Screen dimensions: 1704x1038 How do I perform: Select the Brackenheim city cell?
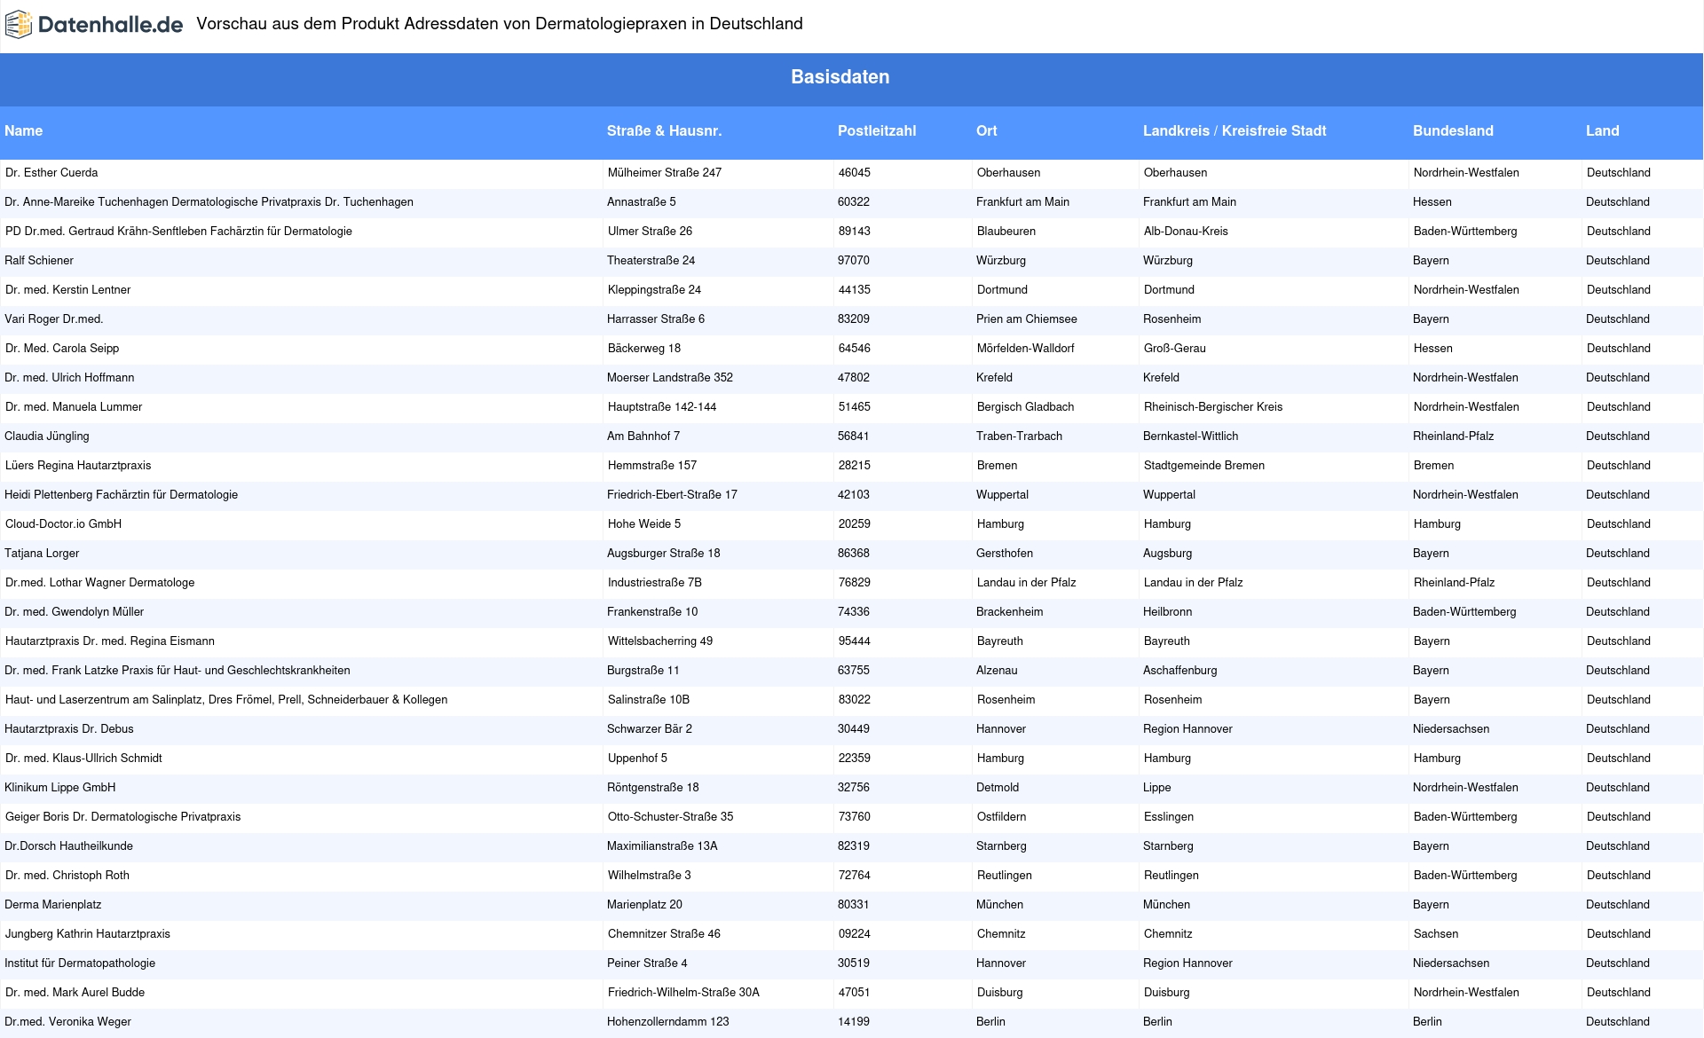[x=1009, y=612]
